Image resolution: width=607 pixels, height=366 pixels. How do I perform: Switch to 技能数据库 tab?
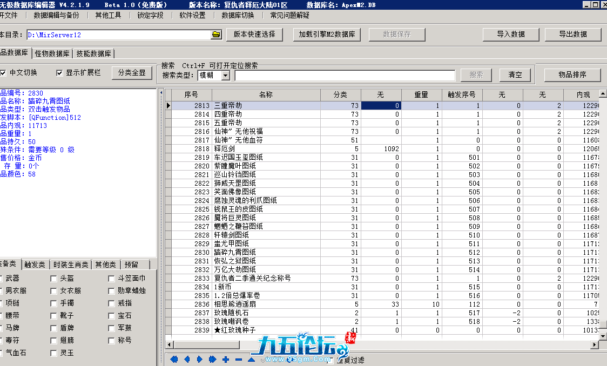point(93,53)
